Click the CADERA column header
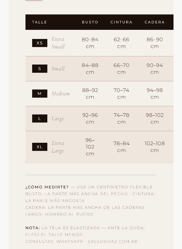This screenshot has width=182, height=249. coord(155,22)
